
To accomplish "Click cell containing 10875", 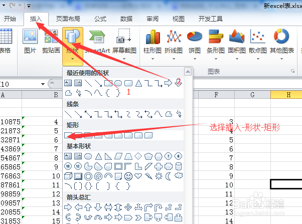I will click(x=11, y=122).
